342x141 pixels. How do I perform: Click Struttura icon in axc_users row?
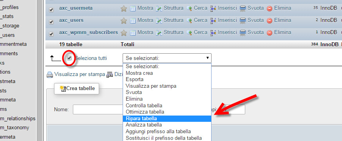[159, 21]
